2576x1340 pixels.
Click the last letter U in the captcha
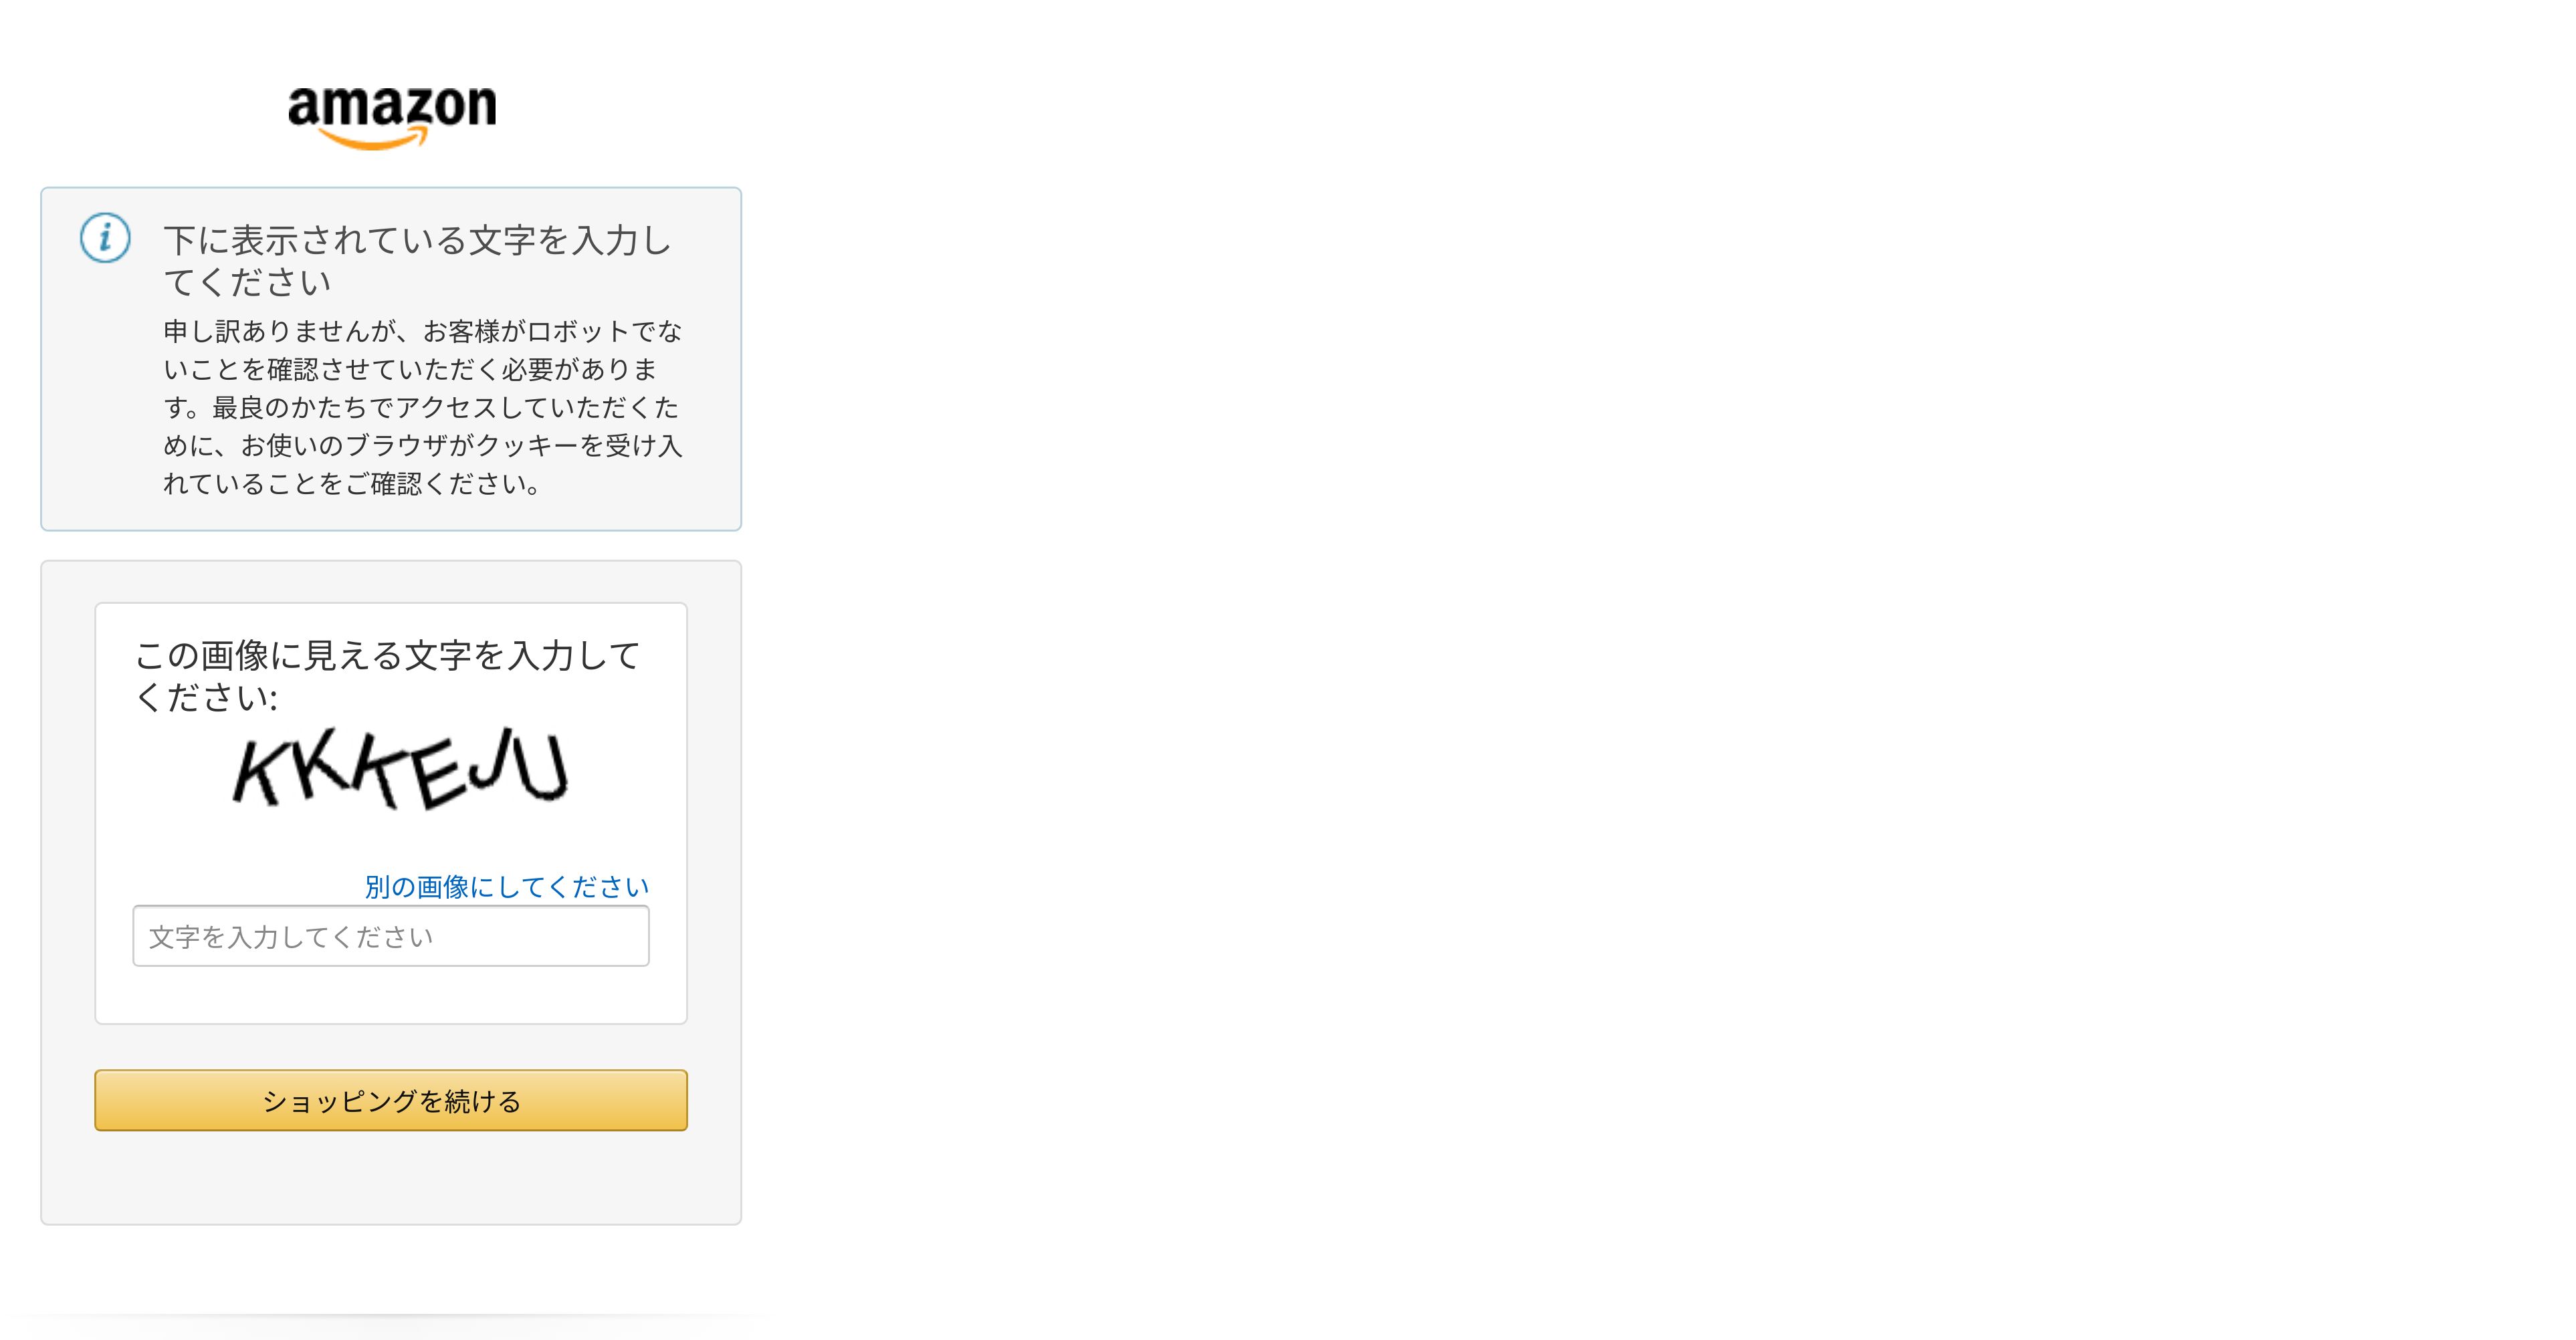click(x=543, y=767)
